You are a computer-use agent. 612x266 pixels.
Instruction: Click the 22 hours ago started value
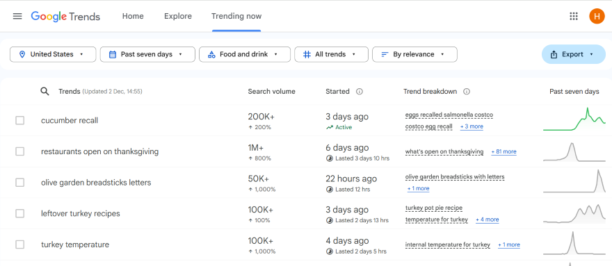point(351,178)
